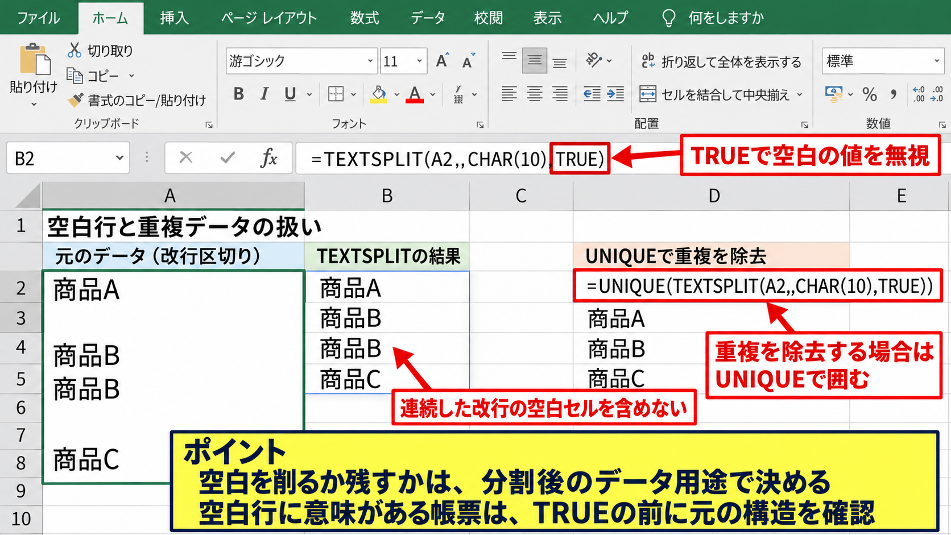The height and width of the screenshot is (535, 951).
Task: Toggle wrap text (折り返して全体を表示する)
Action: (x=722, y=61)
